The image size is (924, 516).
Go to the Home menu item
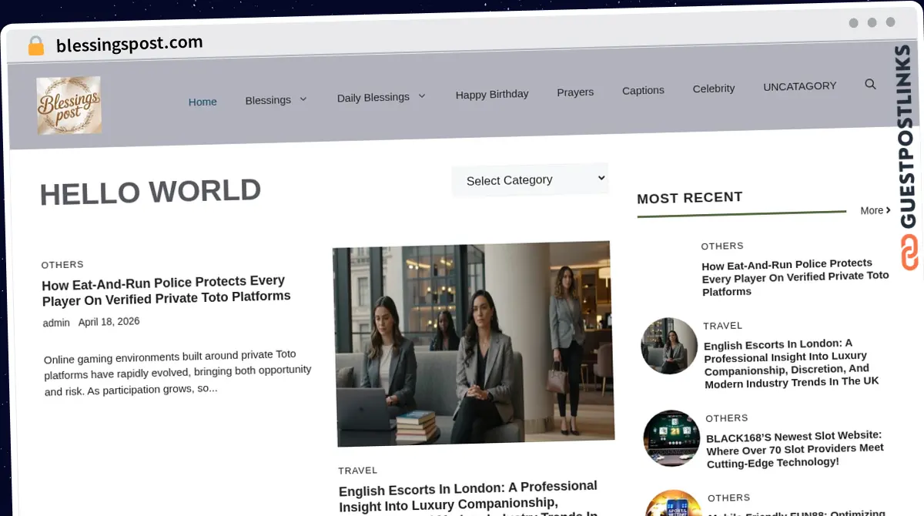point(203,102)
